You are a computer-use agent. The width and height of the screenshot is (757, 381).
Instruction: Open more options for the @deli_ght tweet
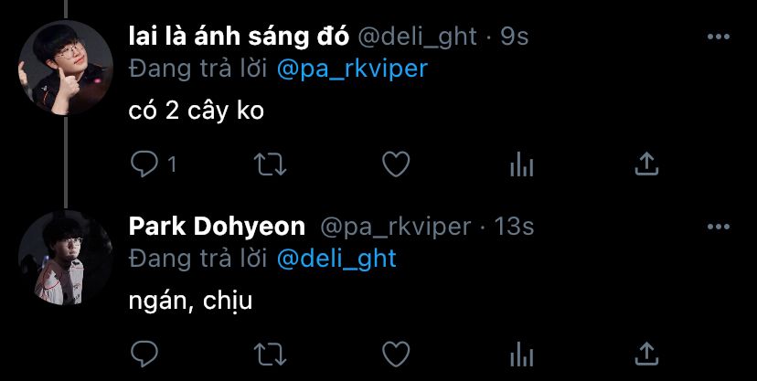click(718, 37)
